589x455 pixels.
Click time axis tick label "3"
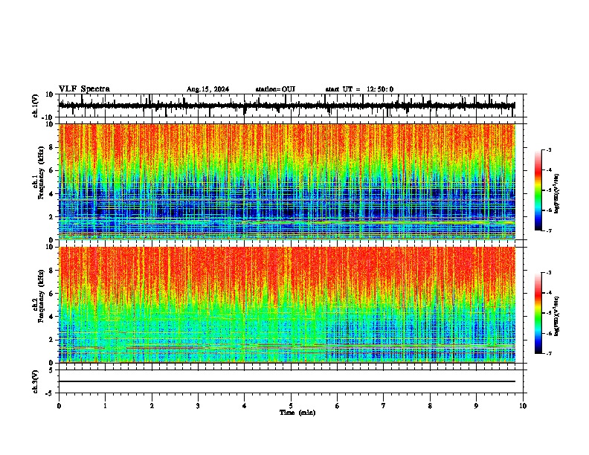coord(198,406)
